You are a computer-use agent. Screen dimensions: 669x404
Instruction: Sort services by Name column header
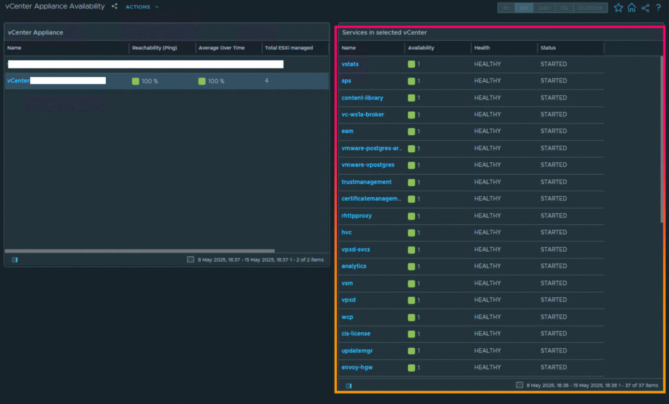pos(349,48)
